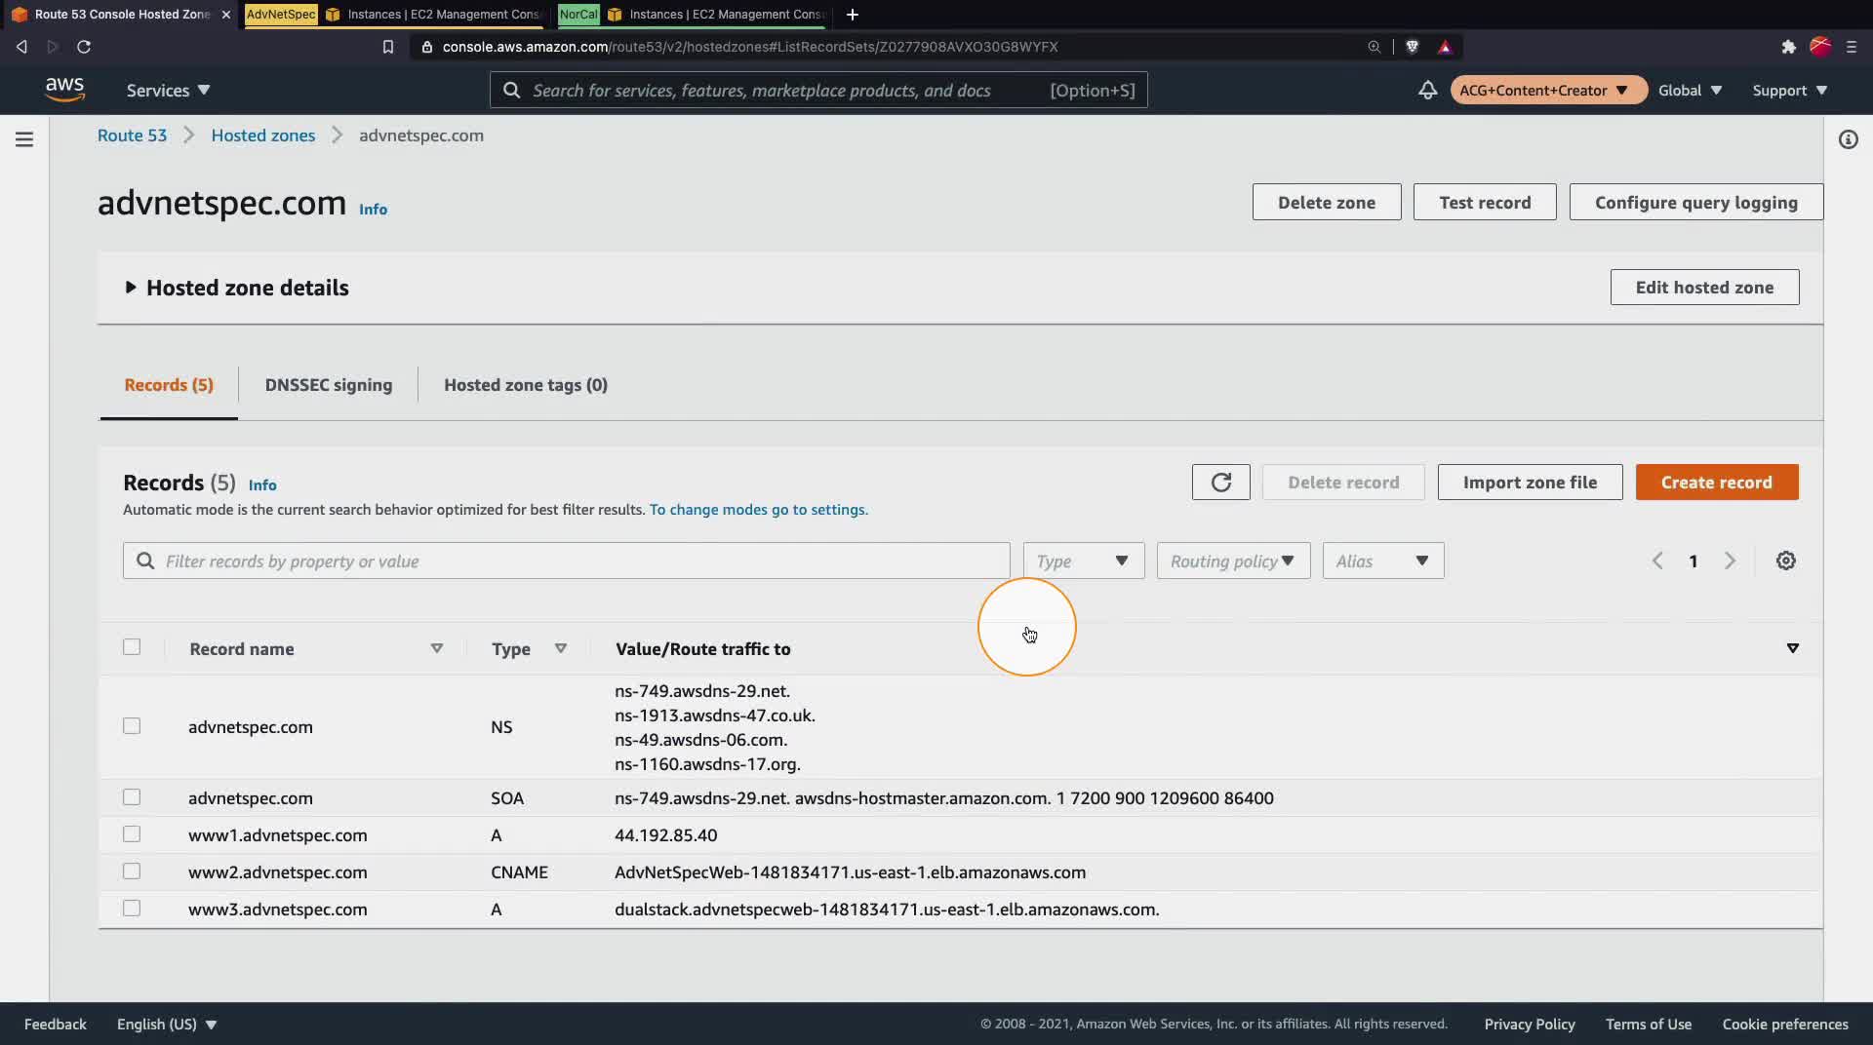Click the Import zone file button
Screen dimensions: 1873x1045
point(1530,483)
